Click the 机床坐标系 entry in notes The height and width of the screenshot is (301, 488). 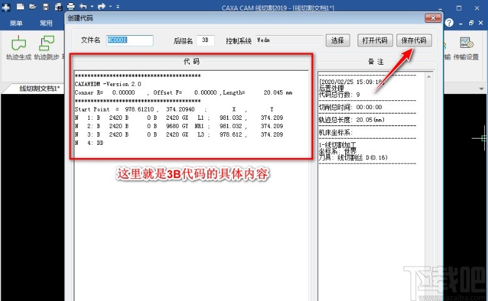336,132
